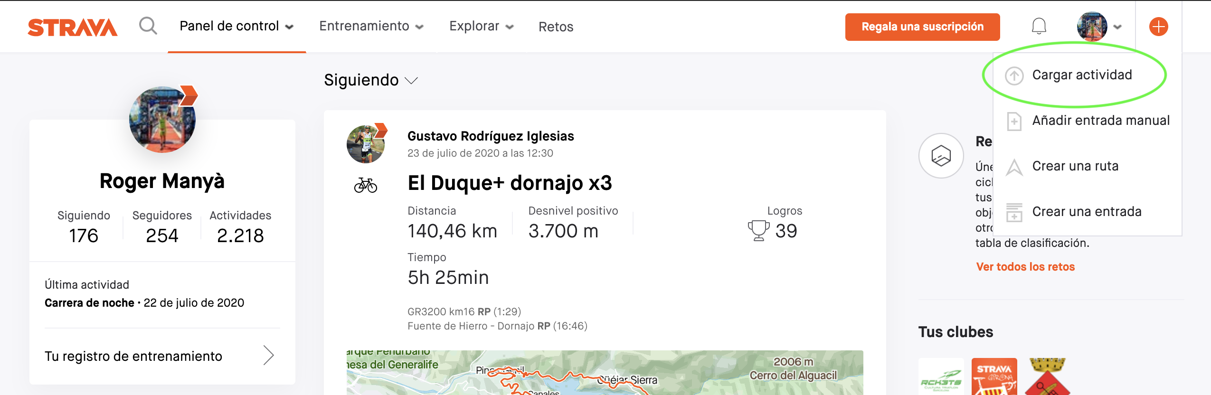
Task: Click the Regala una suscripción button
Action: click(922, 27)
